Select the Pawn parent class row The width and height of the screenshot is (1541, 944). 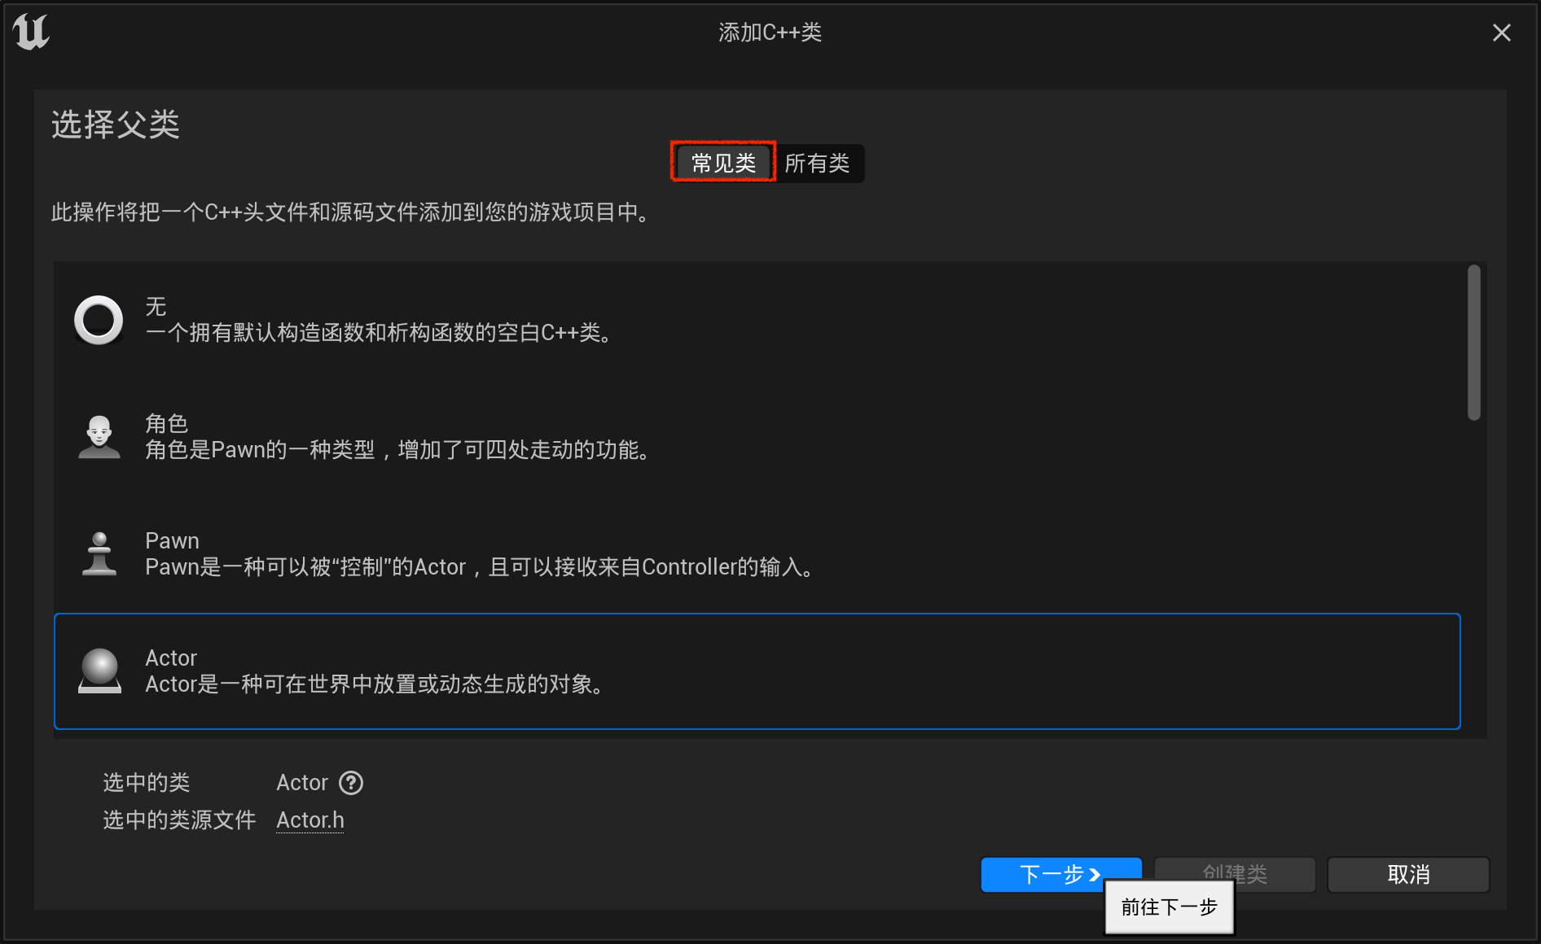click(757, 553)
